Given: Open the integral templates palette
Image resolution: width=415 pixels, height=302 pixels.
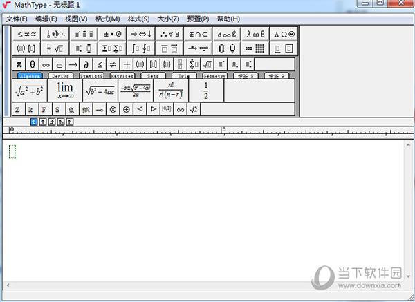Looking at the screenshot, I should (140, 48).
